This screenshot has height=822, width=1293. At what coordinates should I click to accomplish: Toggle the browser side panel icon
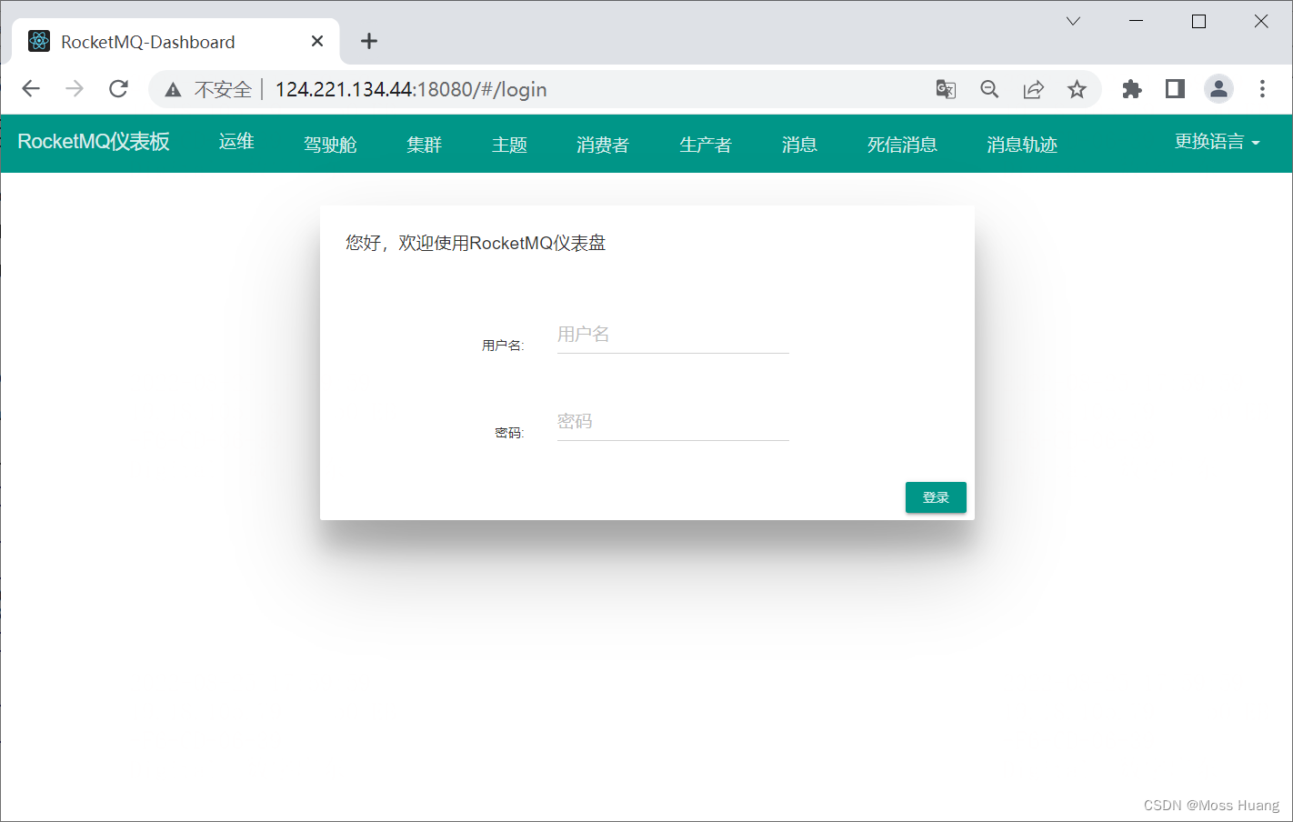point(1175,89)
